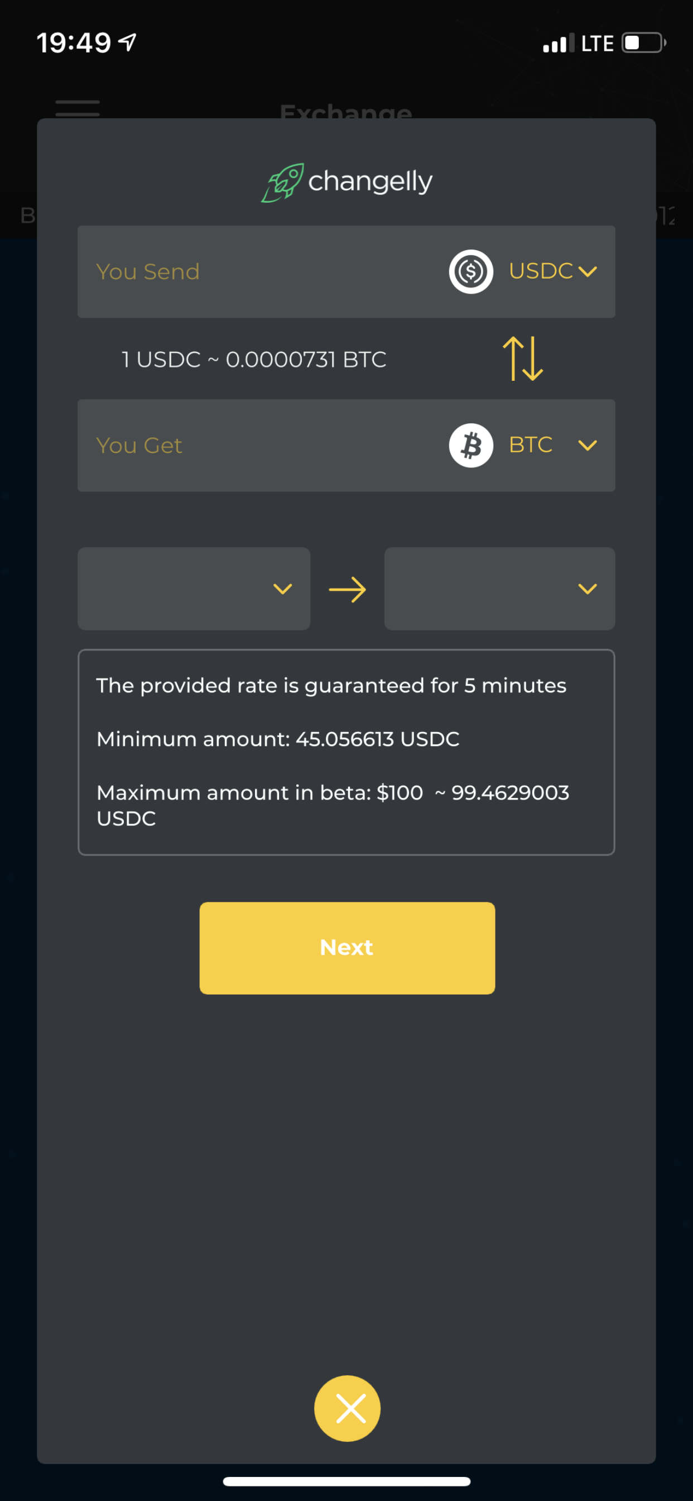Tap the yellow X circle at the bottom

click(347, 1408)
